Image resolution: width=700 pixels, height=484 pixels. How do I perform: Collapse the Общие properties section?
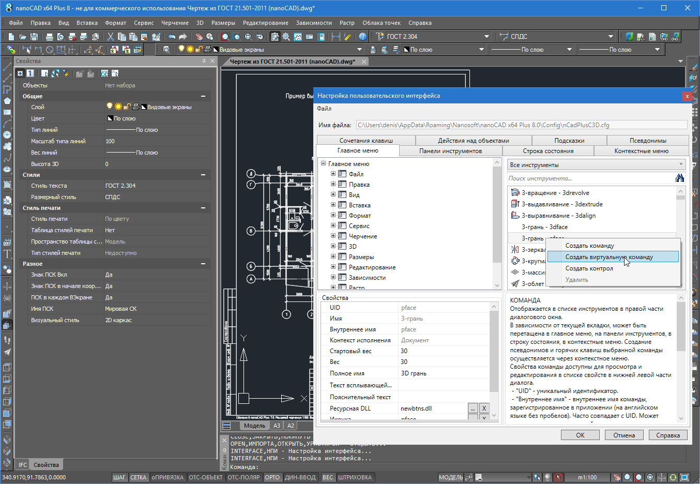coord(203,96)
